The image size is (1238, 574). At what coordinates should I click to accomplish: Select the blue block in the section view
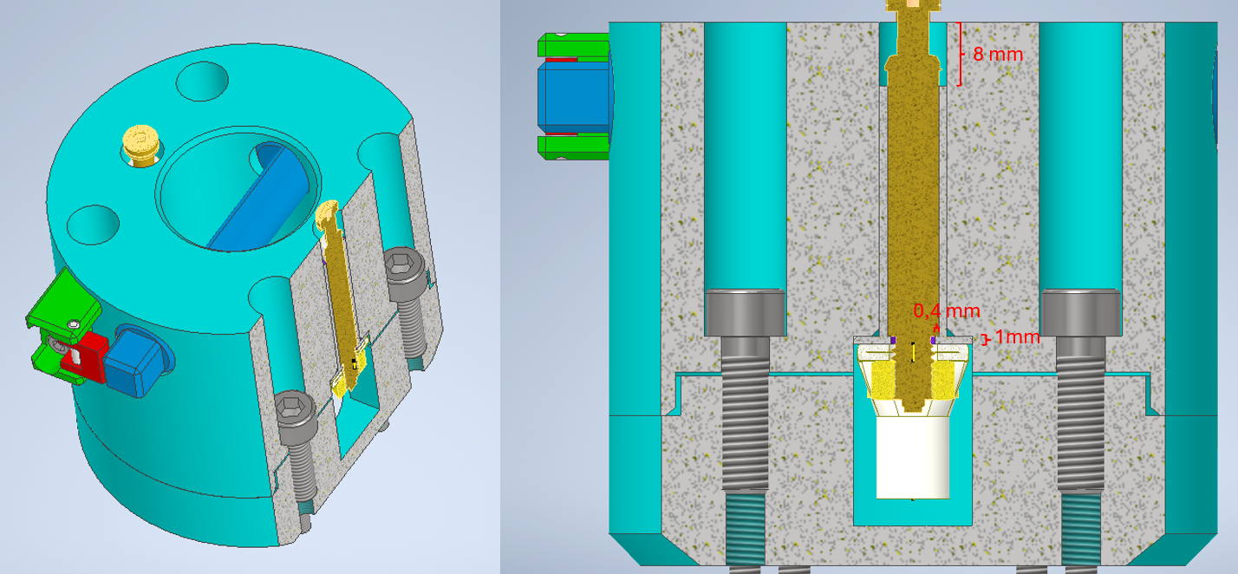pyautogui.click(x=573, y=95)
